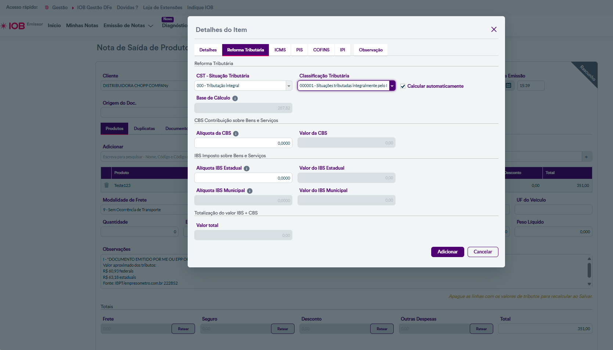
Task: Click the plus icon to add product
Action: (586, 157)
